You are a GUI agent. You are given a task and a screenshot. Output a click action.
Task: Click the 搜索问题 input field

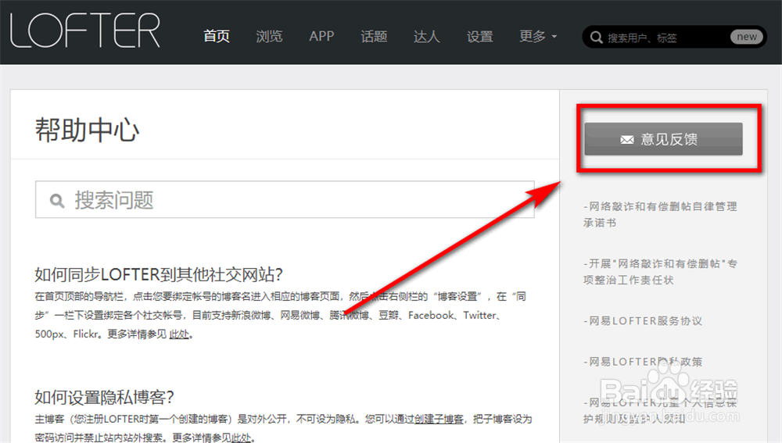tap(285, 199)
